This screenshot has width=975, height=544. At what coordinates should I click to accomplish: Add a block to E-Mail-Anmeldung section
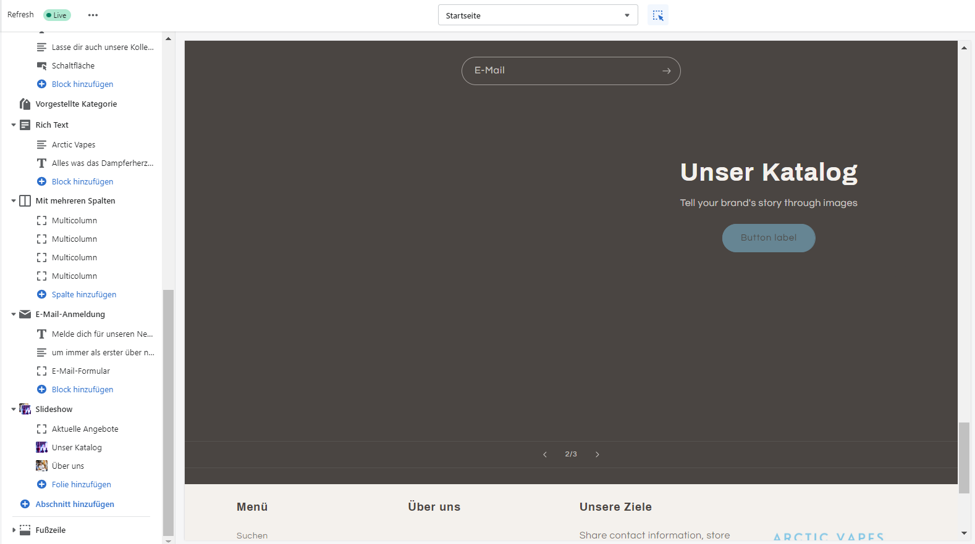click(82, 390)
